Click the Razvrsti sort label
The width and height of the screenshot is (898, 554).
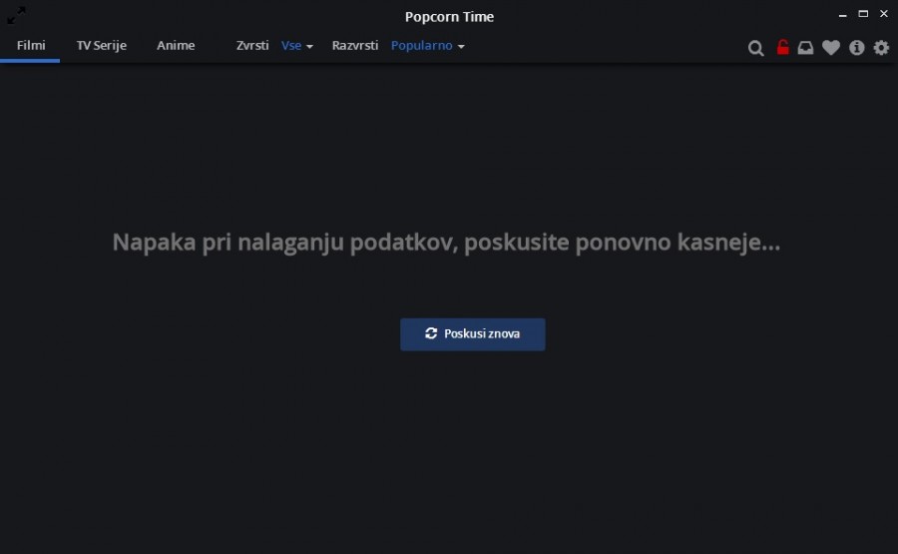pos(355,46)
